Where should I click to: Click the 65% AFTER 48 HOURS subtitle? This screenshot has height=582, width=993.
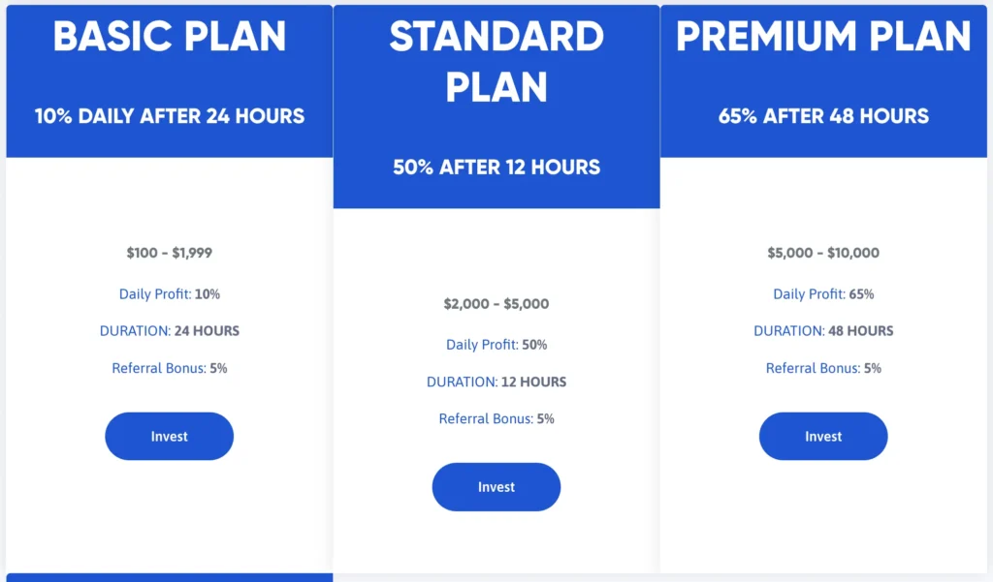click(823, 116)
